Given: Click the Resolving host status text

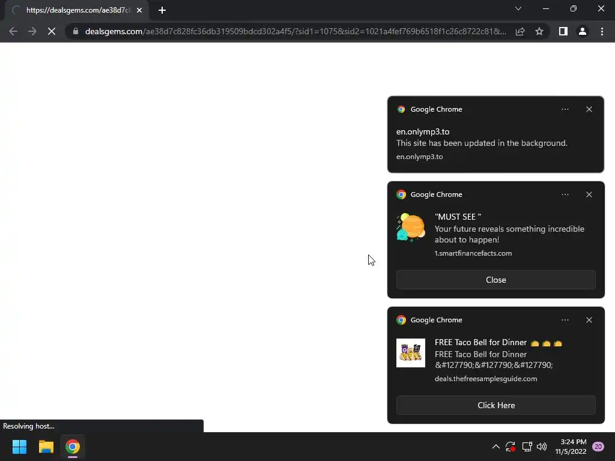Looking at the screenshot, I should click(29, 426).
